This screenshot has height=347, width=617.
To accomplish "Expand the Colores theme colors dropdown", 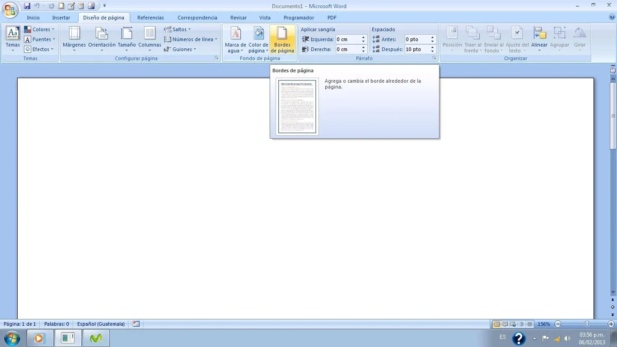I will coord(40,29).
